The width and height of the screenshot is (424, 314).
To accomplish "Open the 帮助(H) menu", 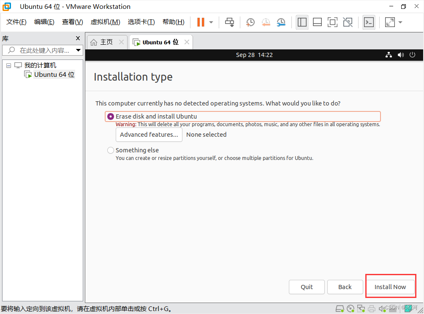I will (173, 22).
